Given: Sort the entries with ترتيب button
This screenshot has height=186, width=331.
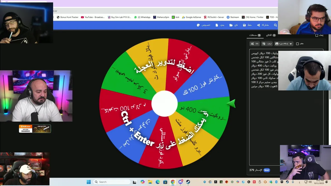Looking at the screenshot, I should pyautogui.click(x=267, y=44).
